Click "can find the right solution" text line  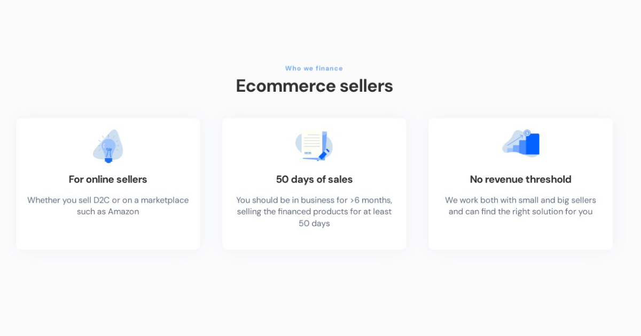(x=521, y=212)
